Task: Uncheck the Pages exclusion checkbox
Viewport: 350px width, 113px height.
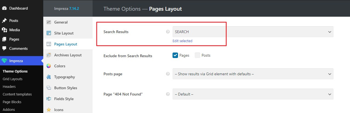Action: [x=175, y=55]
